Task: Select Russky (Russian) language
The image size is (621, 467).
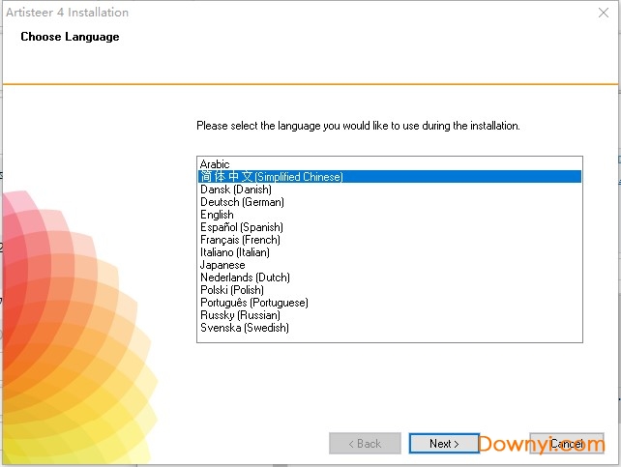Action: tap(240, 315)
